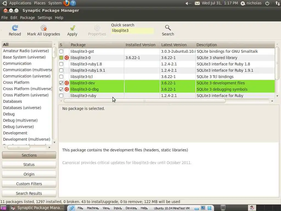Open the VM toolbar Machine dropdown

[93, 208]
